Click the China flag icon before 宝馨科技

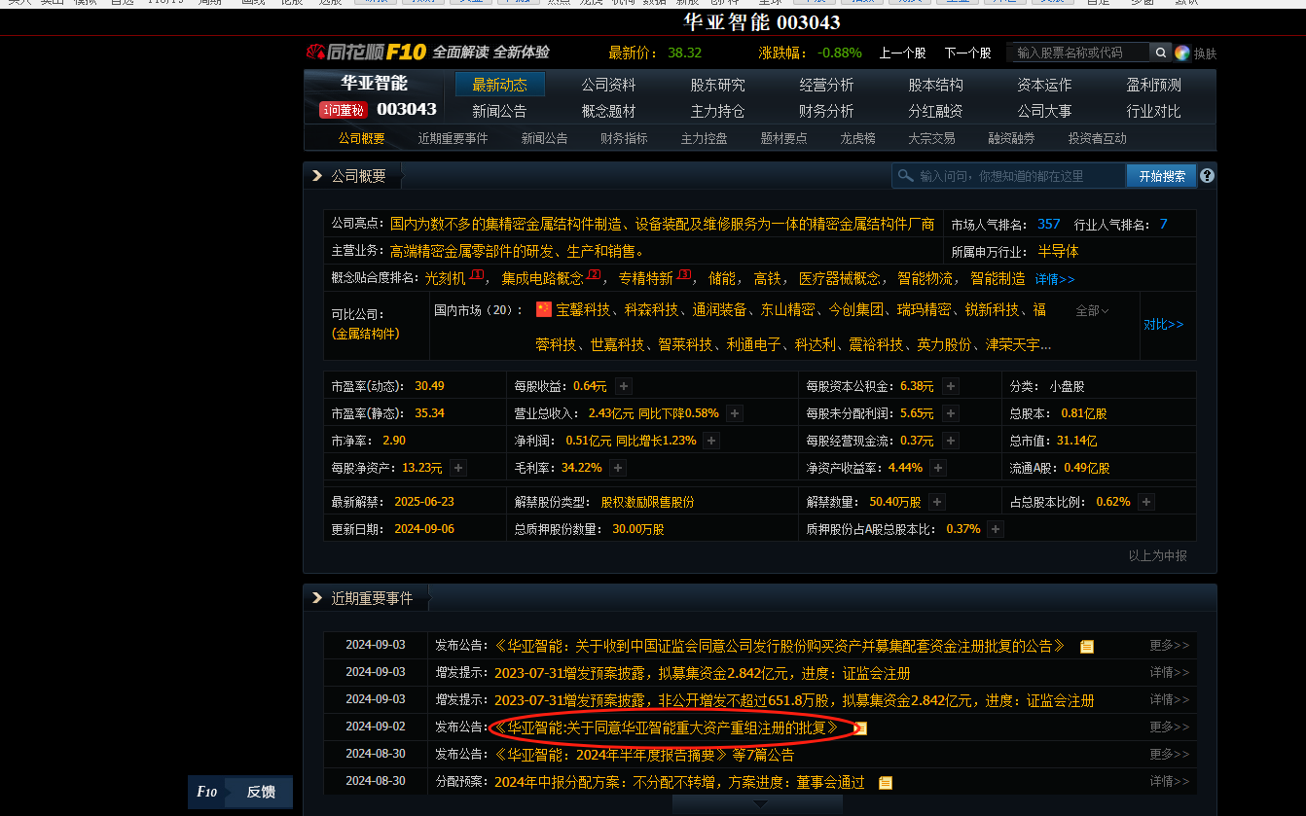[x=544, y=309]
